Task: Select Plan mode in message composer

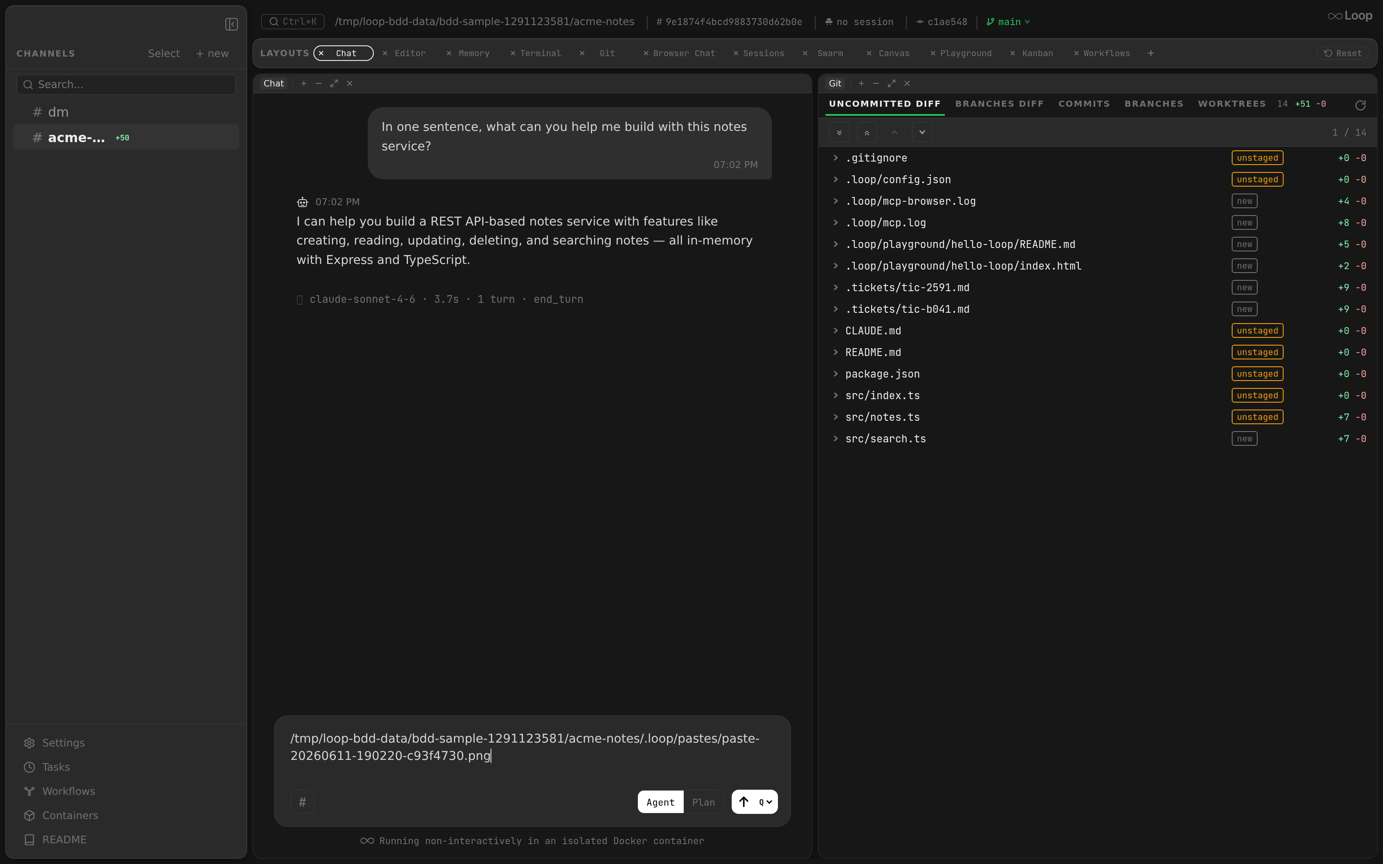Action: point(704,802)
